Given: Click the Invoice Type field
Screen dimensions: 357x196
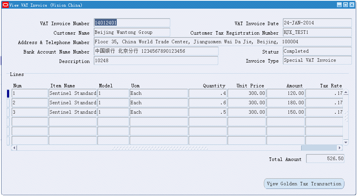Looking at the screenshot, I should [317, 60].
